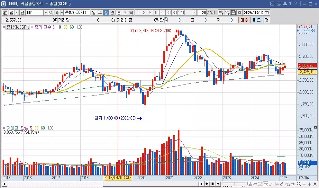Expand the speaker sound dropdown arrow
This screenshot has width=319, height=188.
62,13
